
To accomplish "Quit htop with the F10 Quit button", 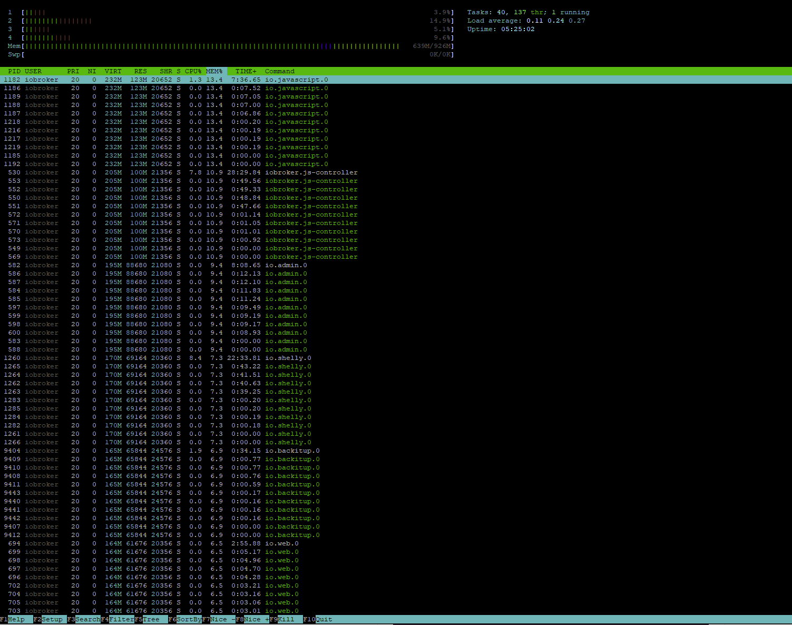I will 318,619.
